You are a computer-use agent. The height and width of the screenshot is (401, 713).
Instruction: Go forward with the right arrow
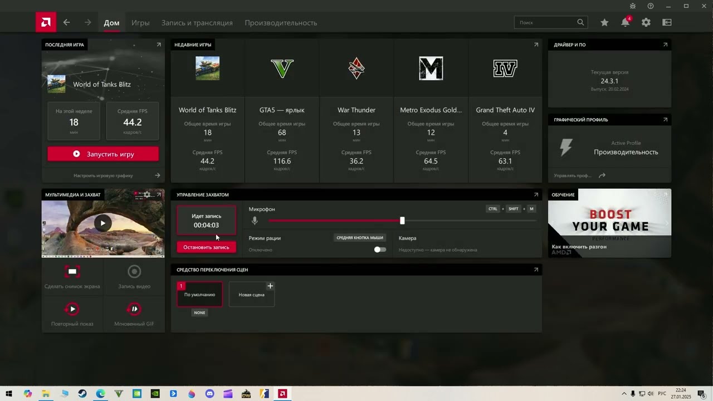[87, 23]
